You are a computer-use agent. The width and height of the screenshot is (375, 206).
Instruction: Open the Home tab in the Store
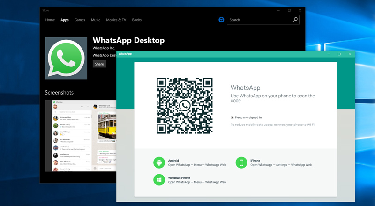50,20
